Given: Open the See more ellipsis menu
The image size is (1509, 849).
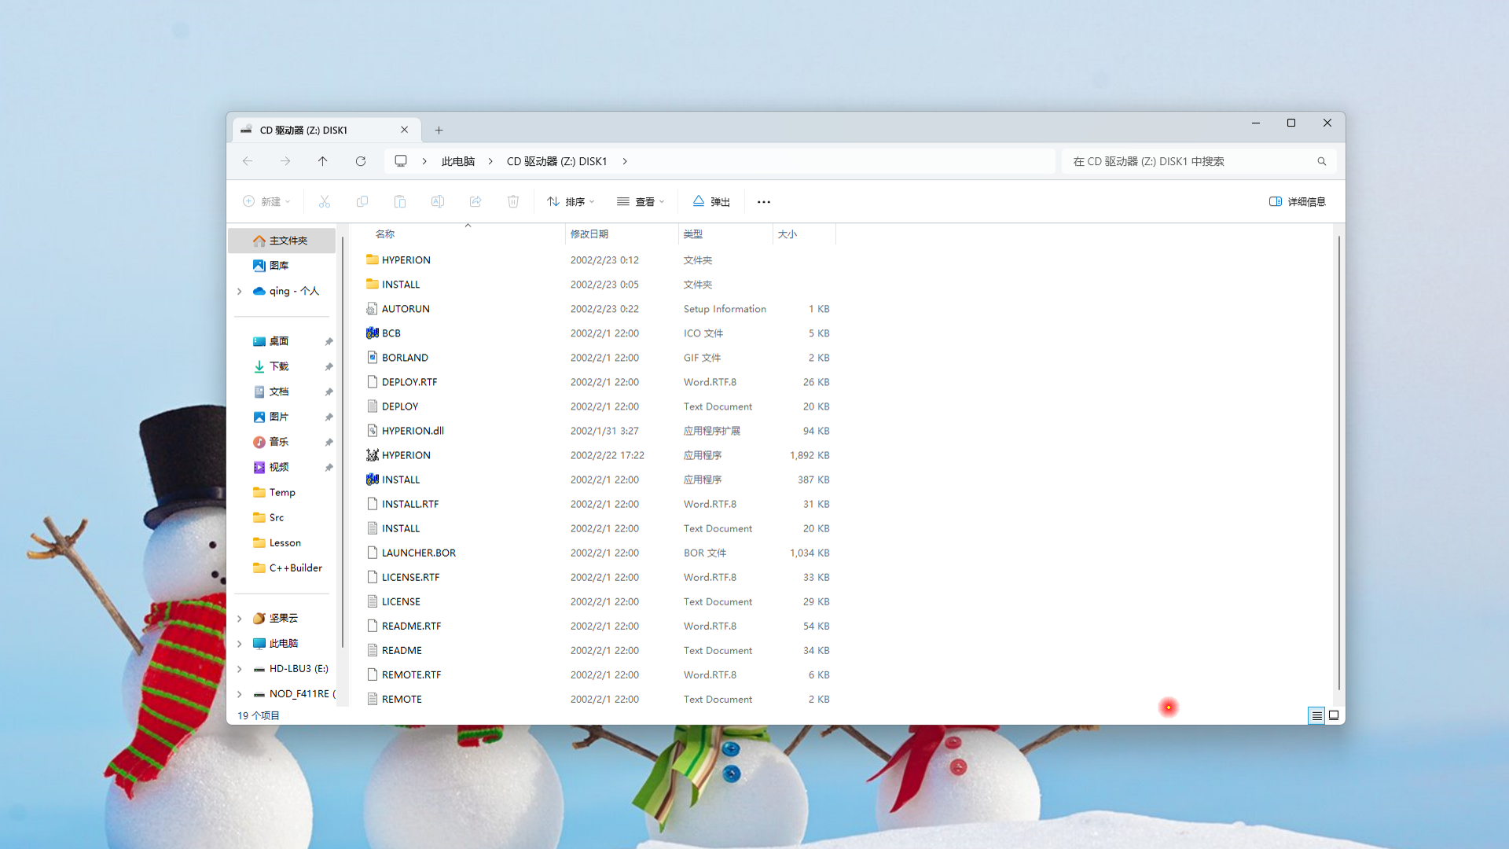Looking at the screenshot, I should (763, 202).
